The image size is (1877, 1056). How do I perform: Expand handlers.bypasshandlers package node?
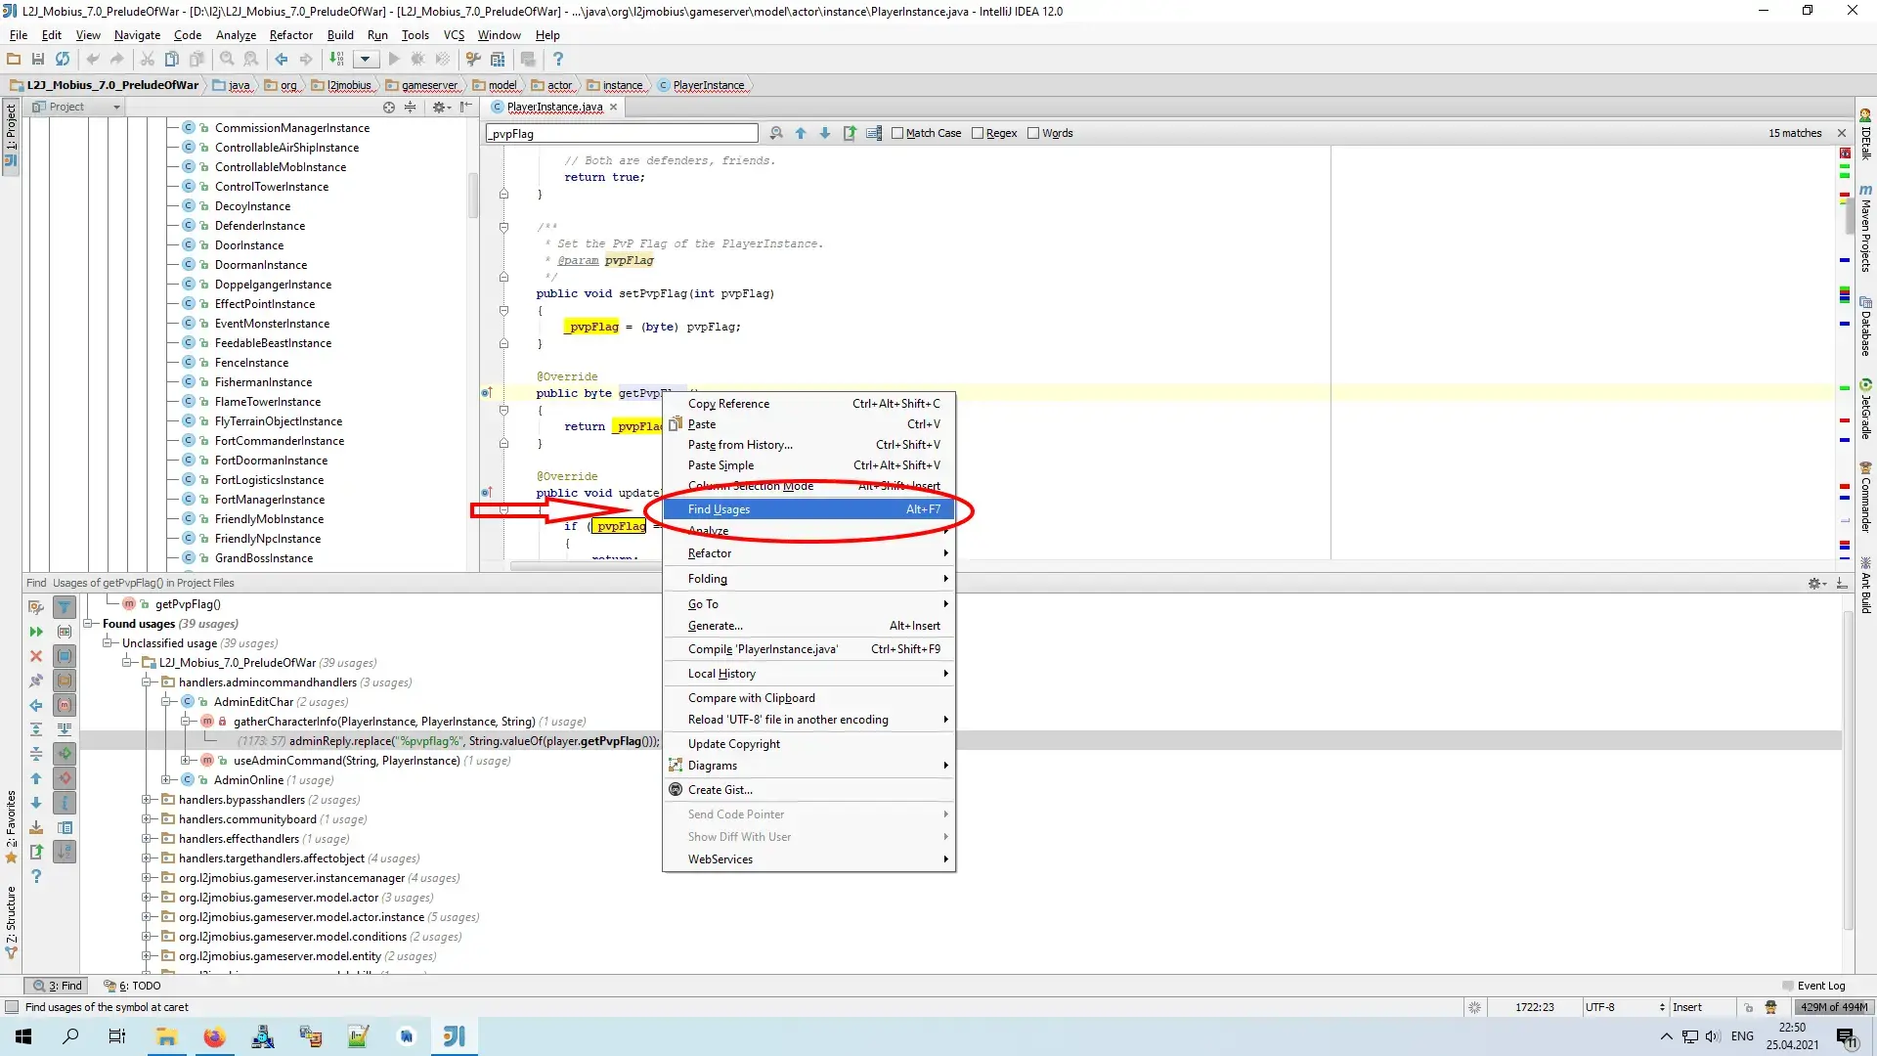[x=147, y=800]
